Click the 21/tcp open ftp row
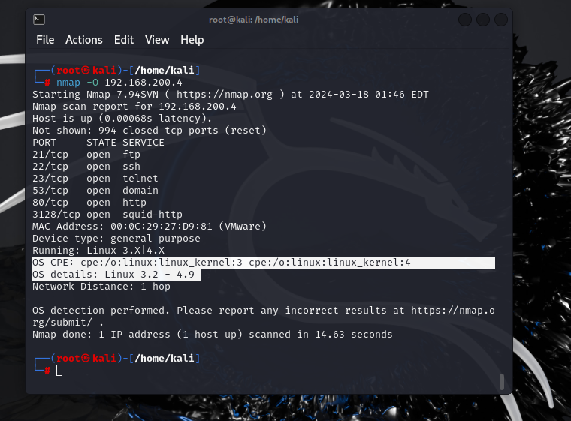 86,155
